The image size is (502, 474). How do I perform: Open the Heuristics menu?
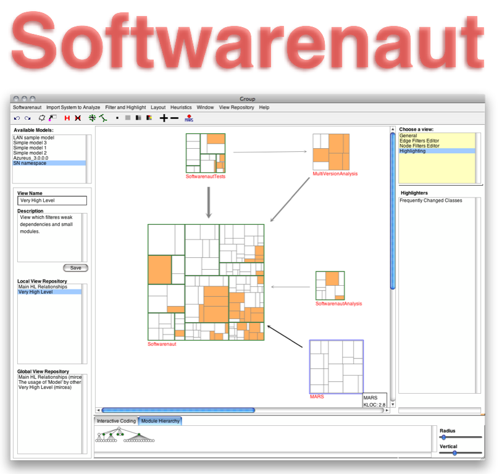pyautogui.click(x=181, y=107)
